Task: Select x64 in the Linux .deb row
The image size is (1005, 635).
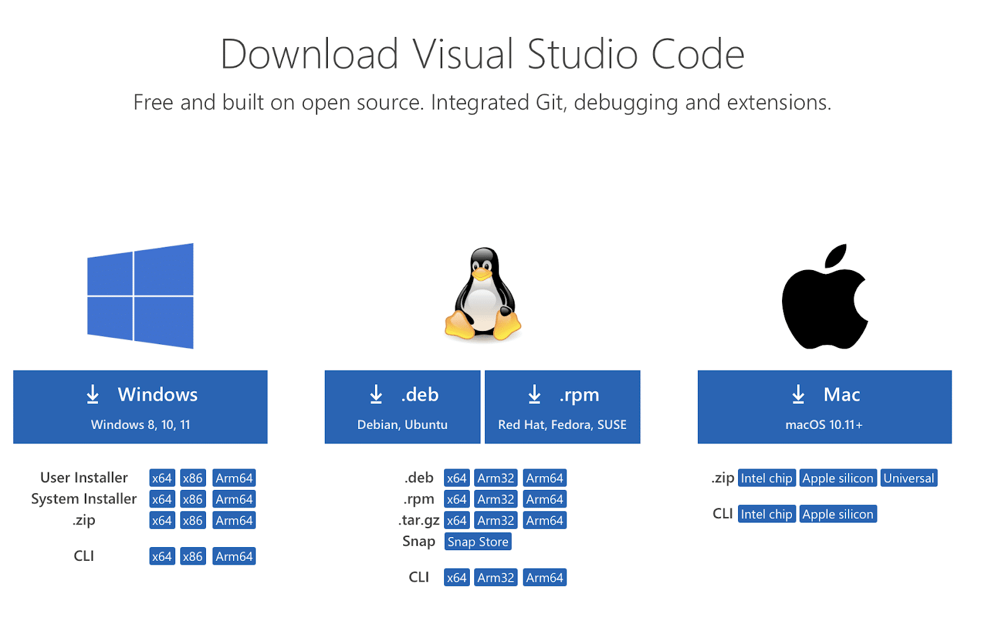Action: (457, 478)
